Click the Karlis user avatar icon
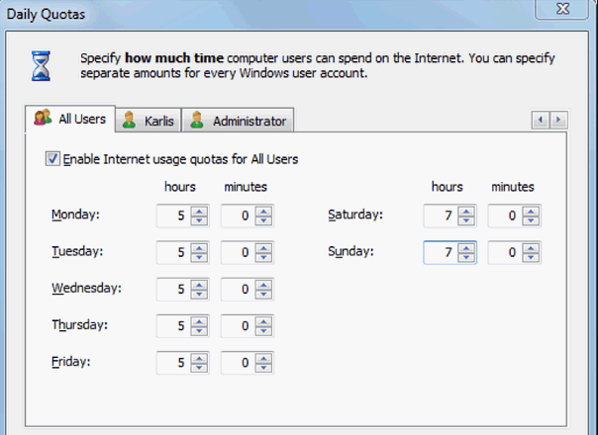 click(130, 120)
